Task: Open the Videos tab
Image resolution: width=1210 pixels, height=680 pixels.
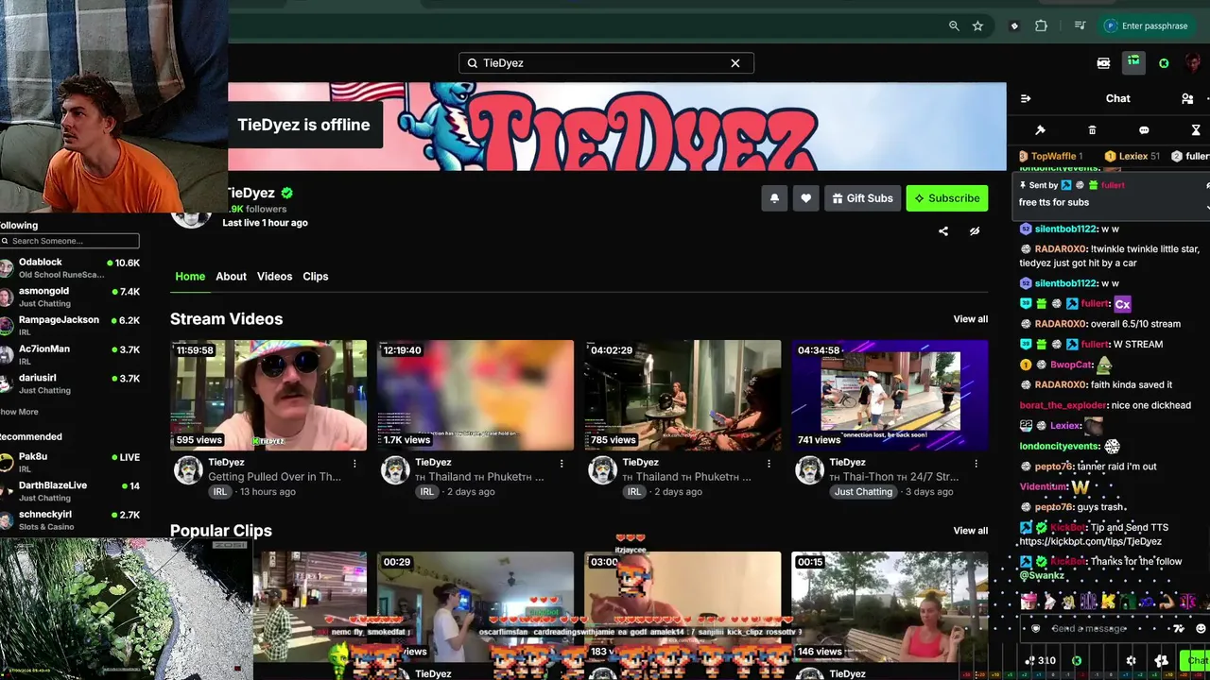Action: [x=274, y=277]
